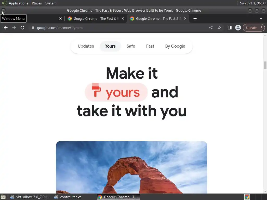Open a new tab with plus

point(195,18)
